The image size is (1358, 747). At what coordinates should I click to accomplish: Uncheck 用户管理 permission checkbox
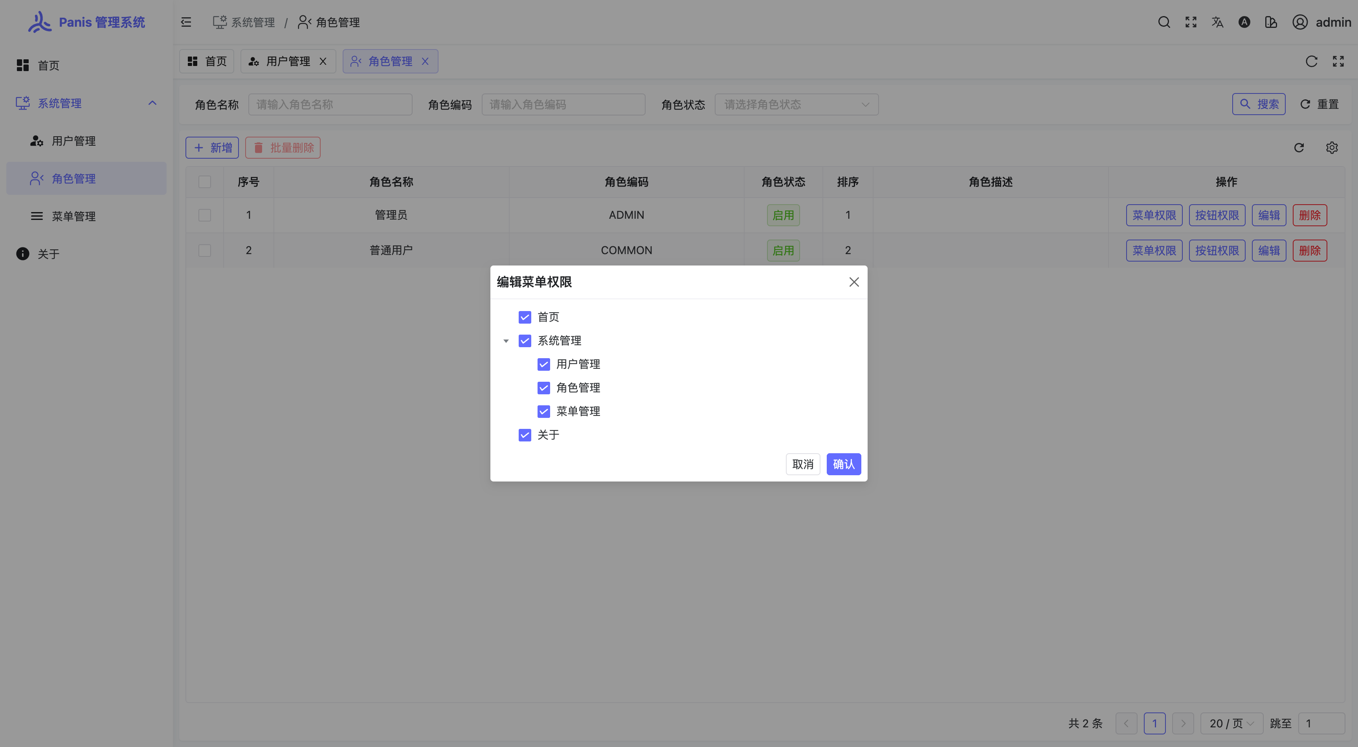coord(543,364)
